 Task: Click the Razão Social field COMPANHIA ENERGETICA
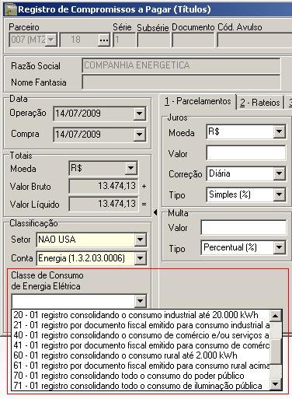(x=181, y=65)
